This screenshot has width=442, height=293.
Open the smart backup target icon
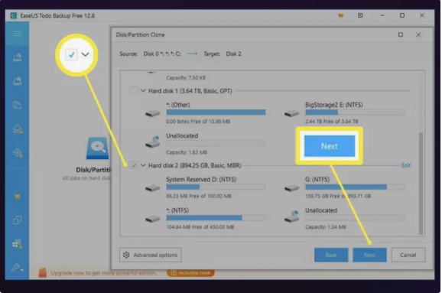(18, 153)
